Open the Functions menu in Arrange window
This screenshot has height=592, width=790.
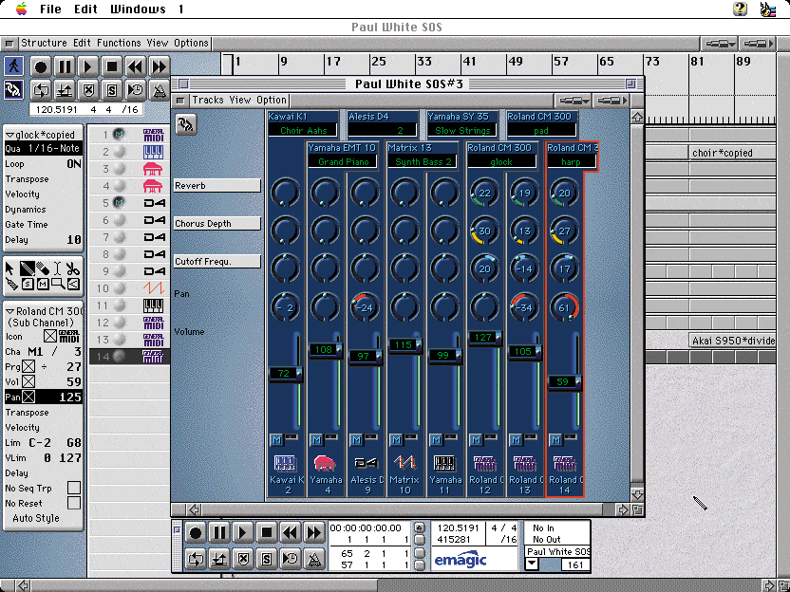(x=119, y=43)
